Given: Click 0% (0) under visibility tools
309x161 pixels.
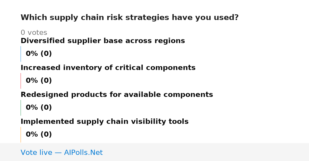Looking at the screenshot, I should click(39, 135).
